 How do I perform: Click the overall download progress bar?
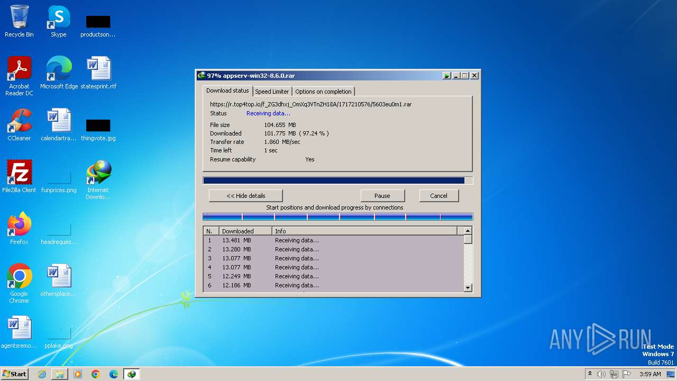tap(337, 180)
